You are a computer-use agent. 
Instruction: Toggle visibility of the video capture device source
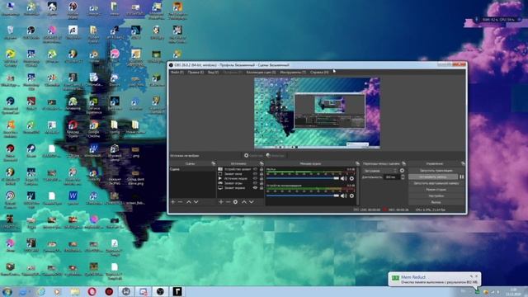(x=255, y=169)
